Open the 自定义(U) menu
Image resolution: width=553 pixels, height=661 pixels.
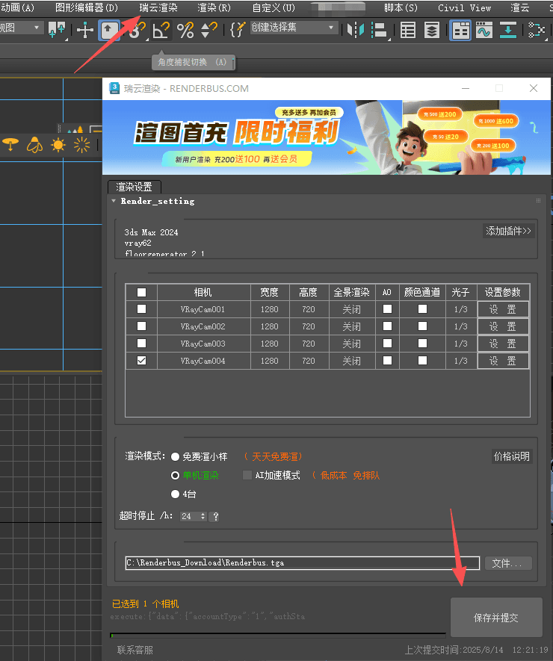tap(274, 7)
